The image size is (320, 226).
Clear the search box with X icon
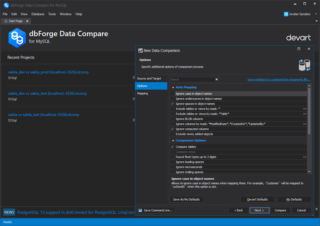tap(217, 79)
